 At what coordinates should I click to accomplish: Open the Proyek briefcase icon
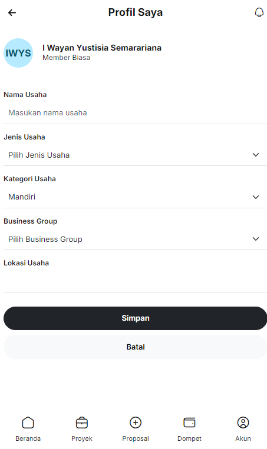pos(82,423)
